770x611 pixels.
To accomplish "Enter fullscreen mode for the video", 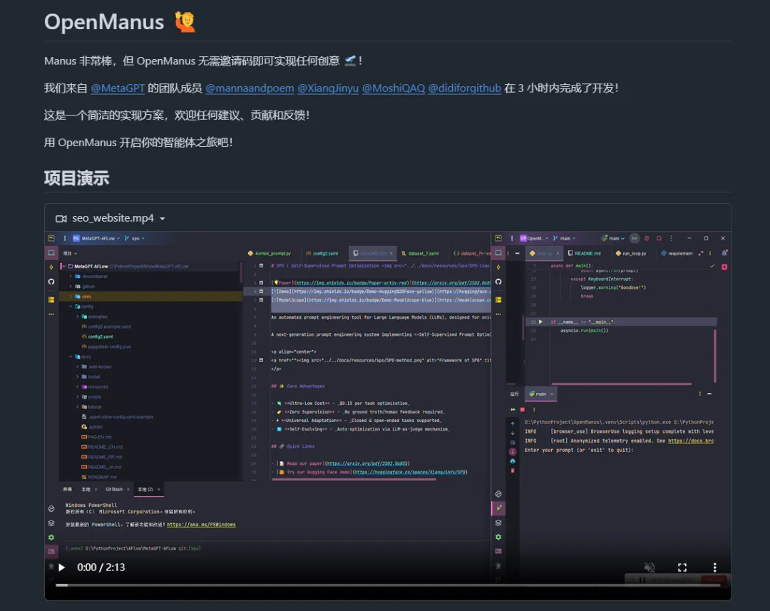I will [x=682, y=568].
